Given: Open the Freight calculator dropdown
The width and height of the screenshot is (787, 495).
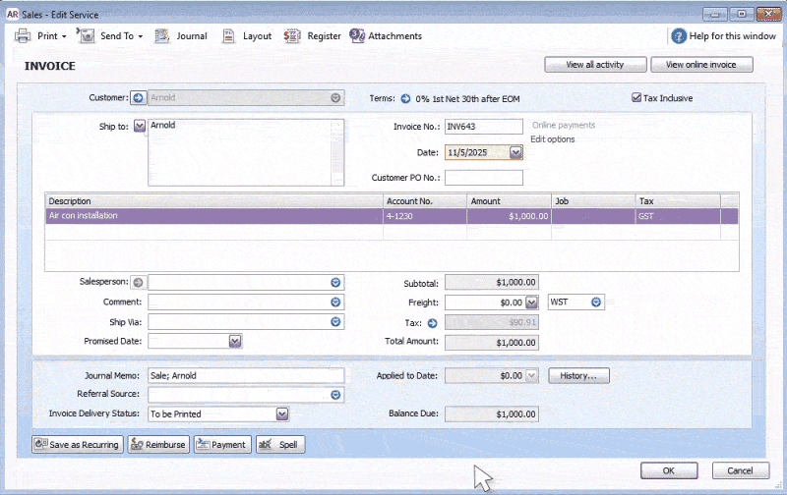Looking at the screenshot, I should tap(531, 302).
